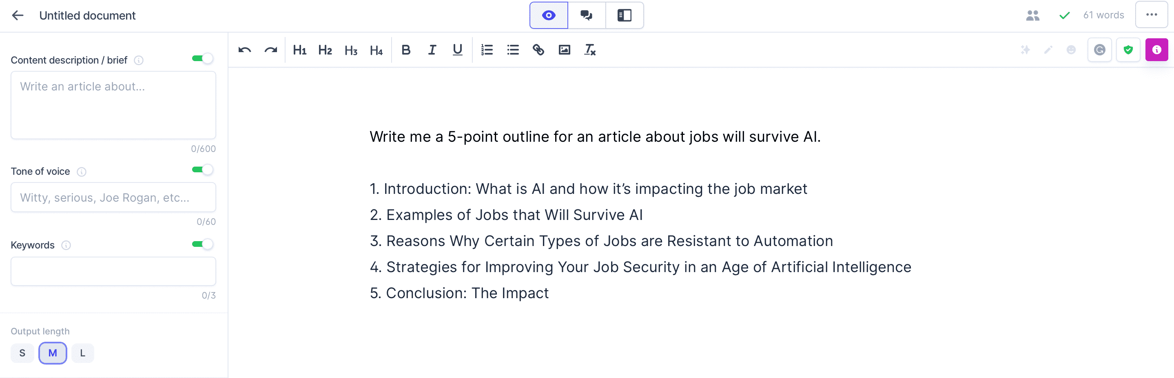The image size is (1174, 378).
Task: Switch to the chat view tab
Action: point(587,15)
